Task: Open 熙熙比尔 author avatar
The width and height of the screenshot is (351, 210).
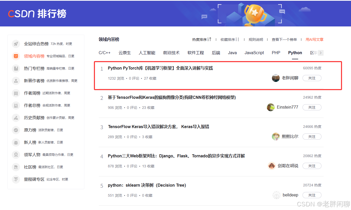Action: tap(276, 137)
